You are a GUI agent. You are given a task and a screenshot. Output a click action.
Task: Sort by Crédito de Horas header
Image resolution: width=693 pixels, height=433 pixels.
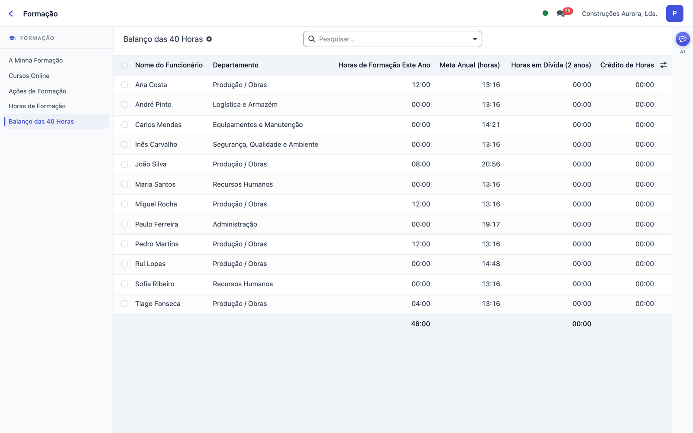coord(627,65)
